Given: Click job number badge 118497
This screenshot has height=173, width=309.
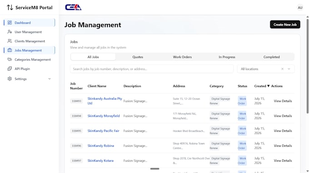Looking at the screenshot, I should [x=76, y=161].
